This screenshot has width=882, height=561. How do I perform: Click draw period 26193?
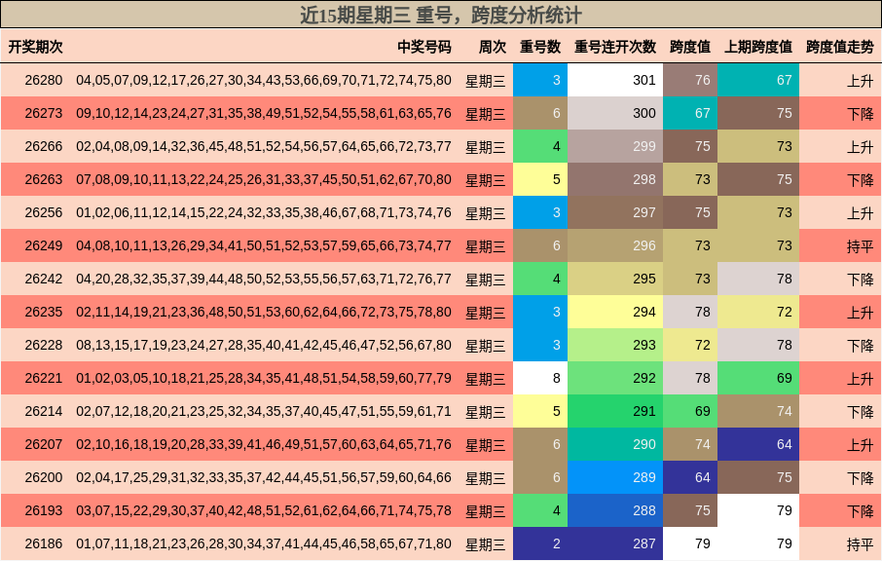[43, 511]
